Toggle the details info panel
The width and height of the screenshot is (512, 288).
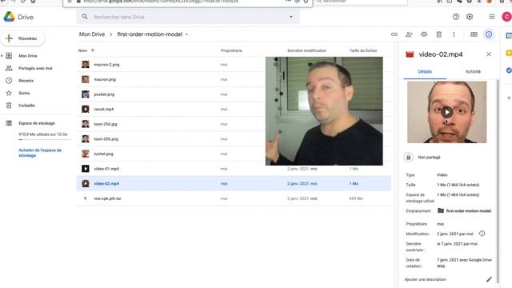[489, 34]
